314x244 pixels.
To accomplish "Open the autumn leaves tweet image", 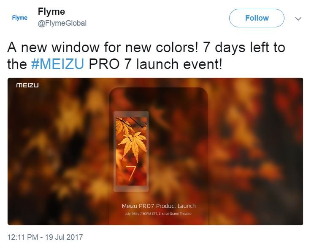I will [x=155, y=151].
